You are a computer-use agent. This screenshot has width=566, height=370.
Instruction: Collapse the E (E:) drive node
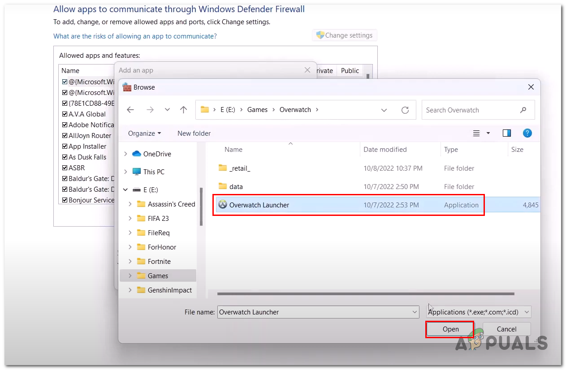(x=125, y=189)
